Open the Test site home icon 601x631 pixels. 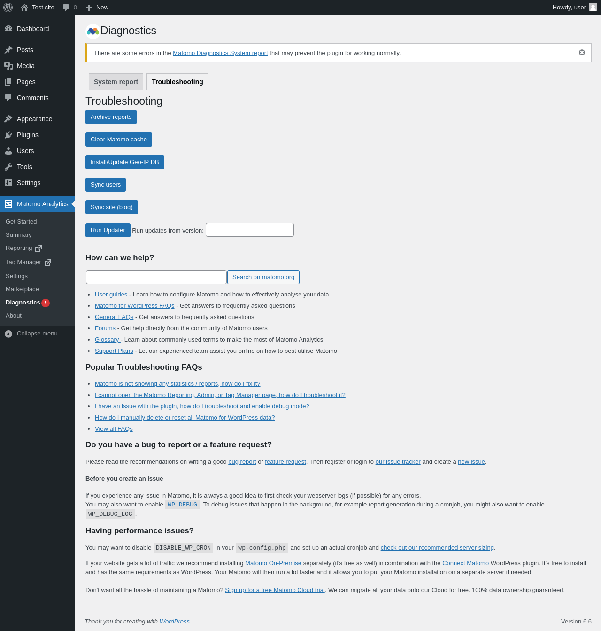tap(24, 8)
